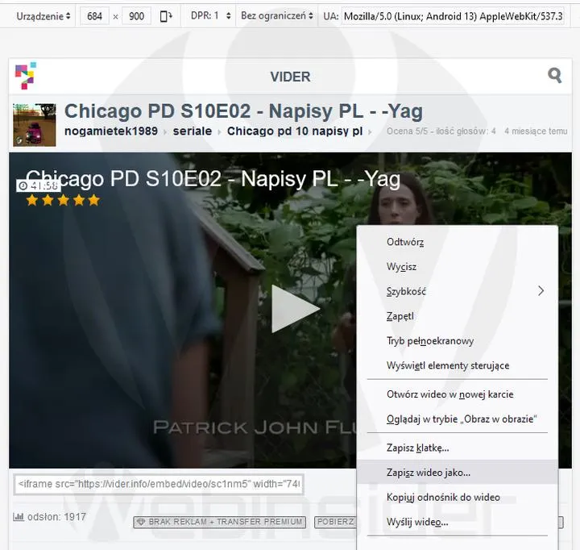
Task: Click the viewport width field showing 684
Action: [x=94, y=16]
